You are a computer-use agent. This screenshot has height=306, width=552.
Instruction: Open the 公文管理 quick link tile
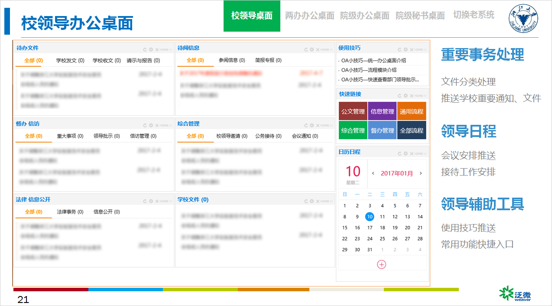(x=353, y=111)
